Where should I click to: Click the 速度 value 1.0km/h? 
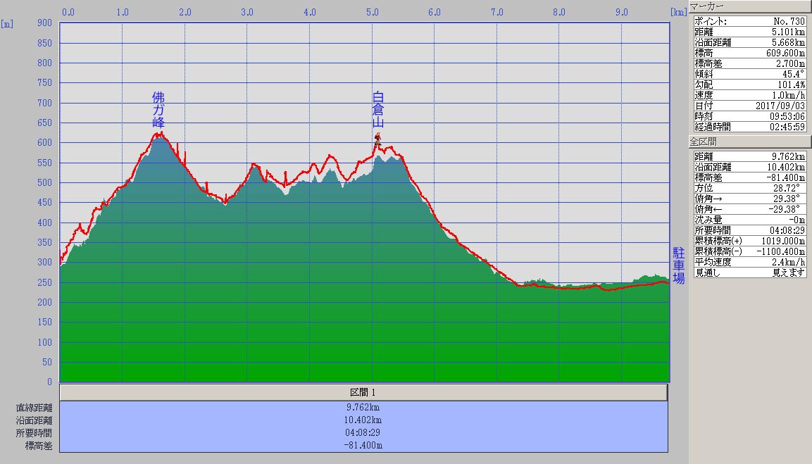click(x=788, y=95)
